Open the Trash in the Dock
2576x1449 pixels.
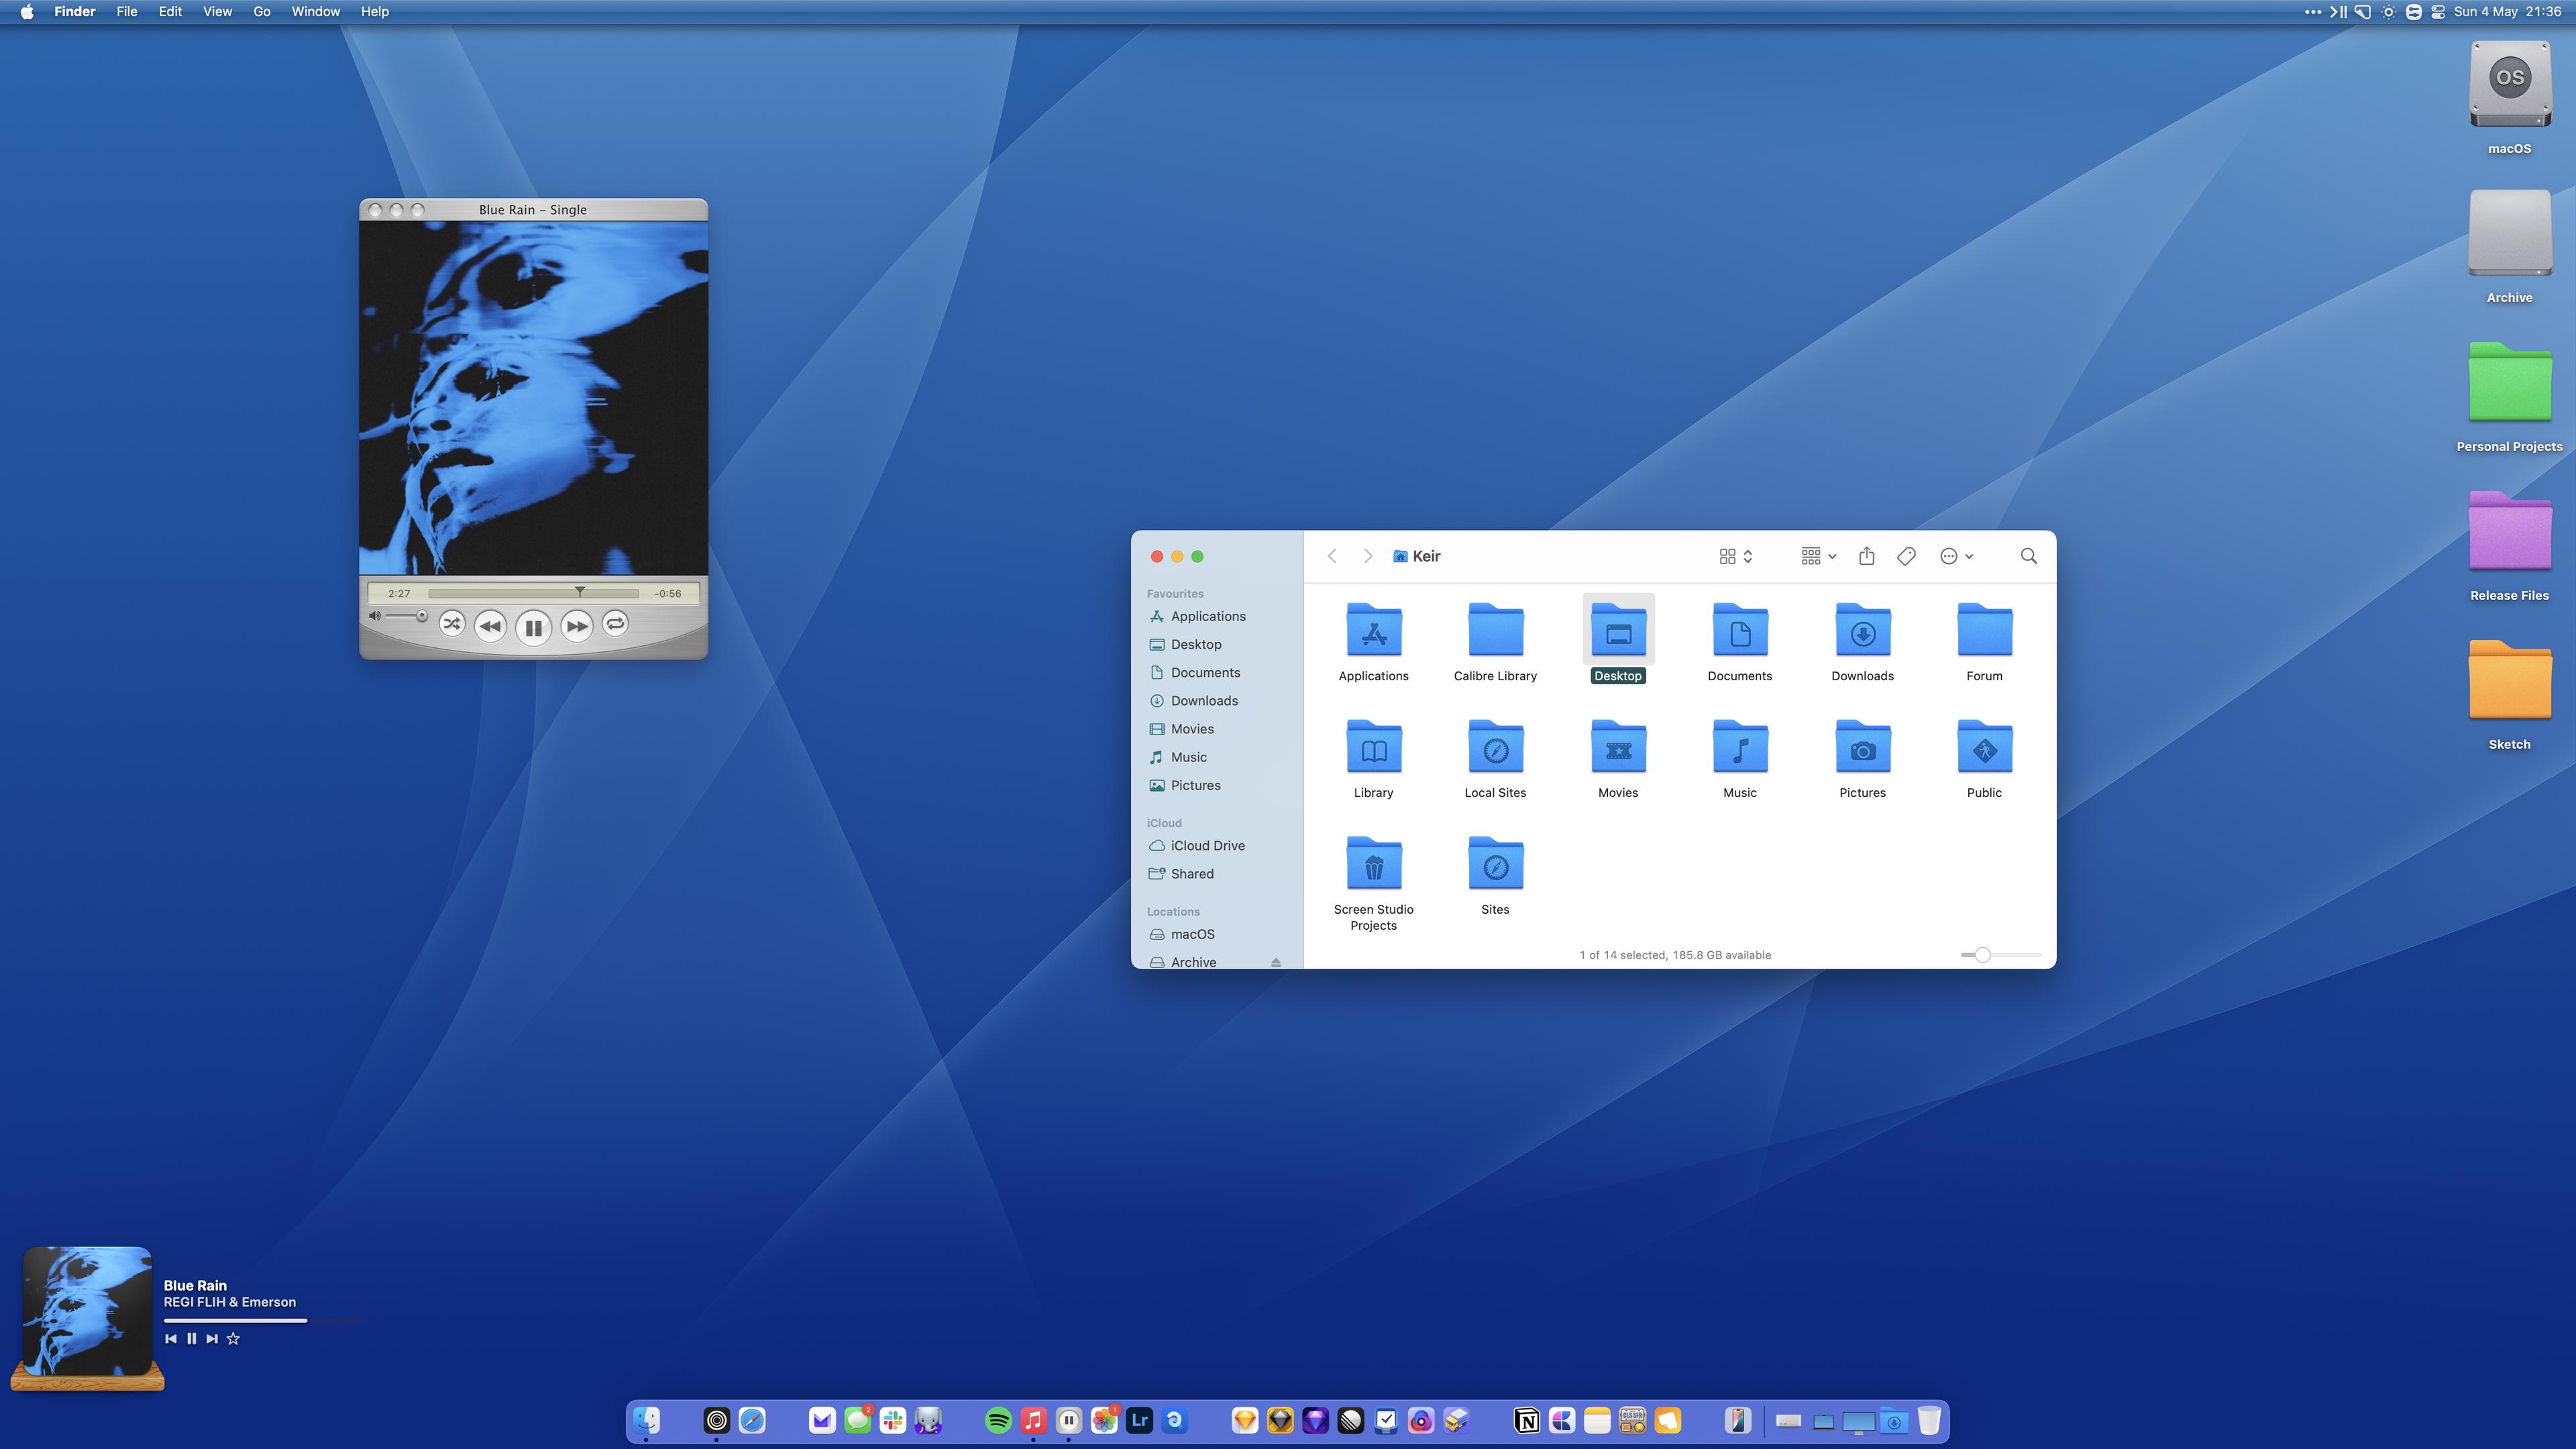1929,1420
